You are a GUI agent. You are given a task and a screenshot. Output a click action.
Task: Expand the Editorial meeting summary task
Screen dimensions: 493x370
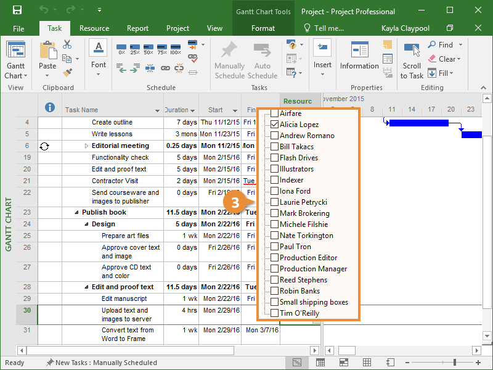[x=86, y=146]
